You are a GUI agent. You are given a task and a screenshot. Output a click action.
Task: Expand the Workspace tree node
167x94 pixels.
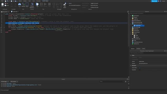(x=131, y=16)
